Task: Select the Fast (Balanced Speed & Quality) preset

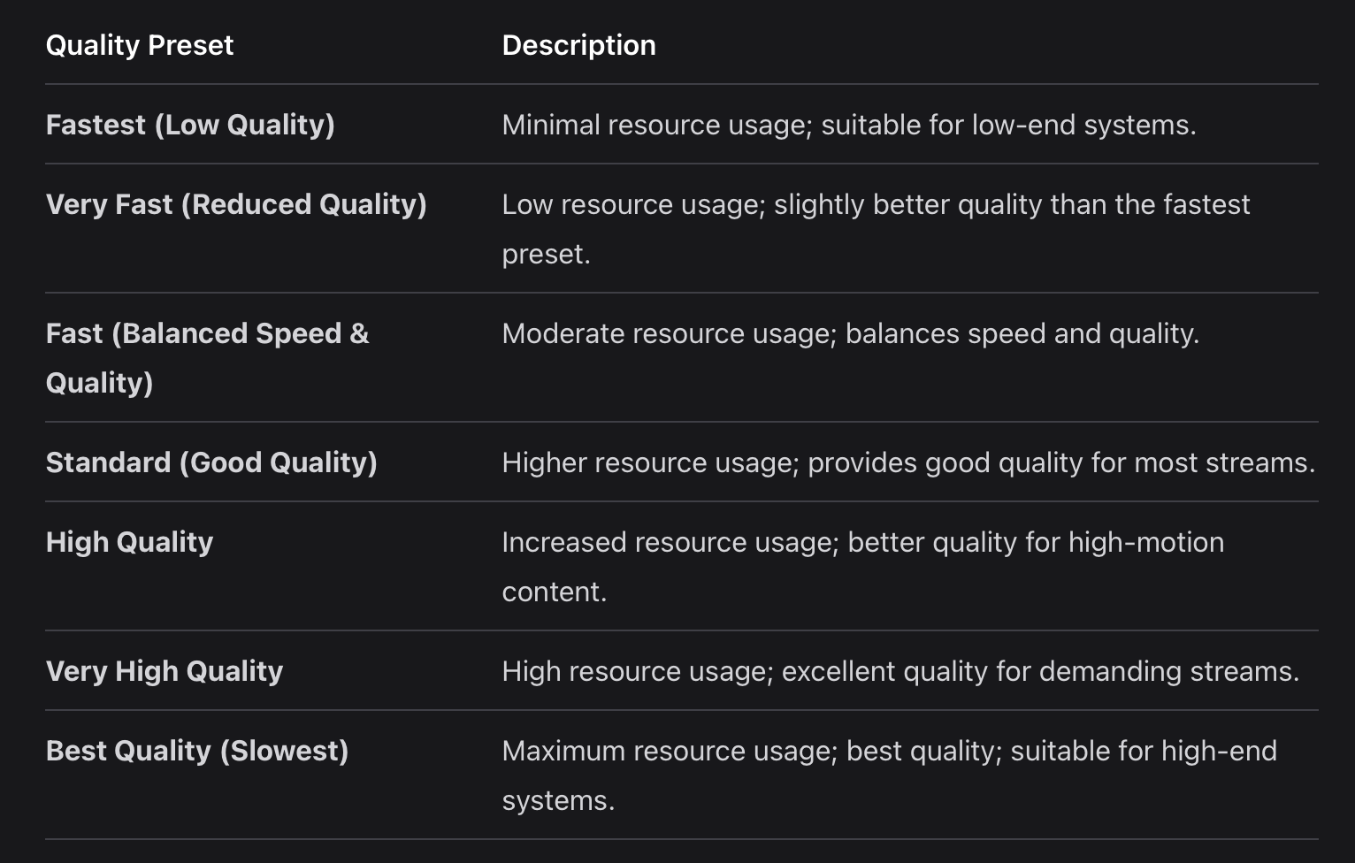Action: (x=207, y=358)
